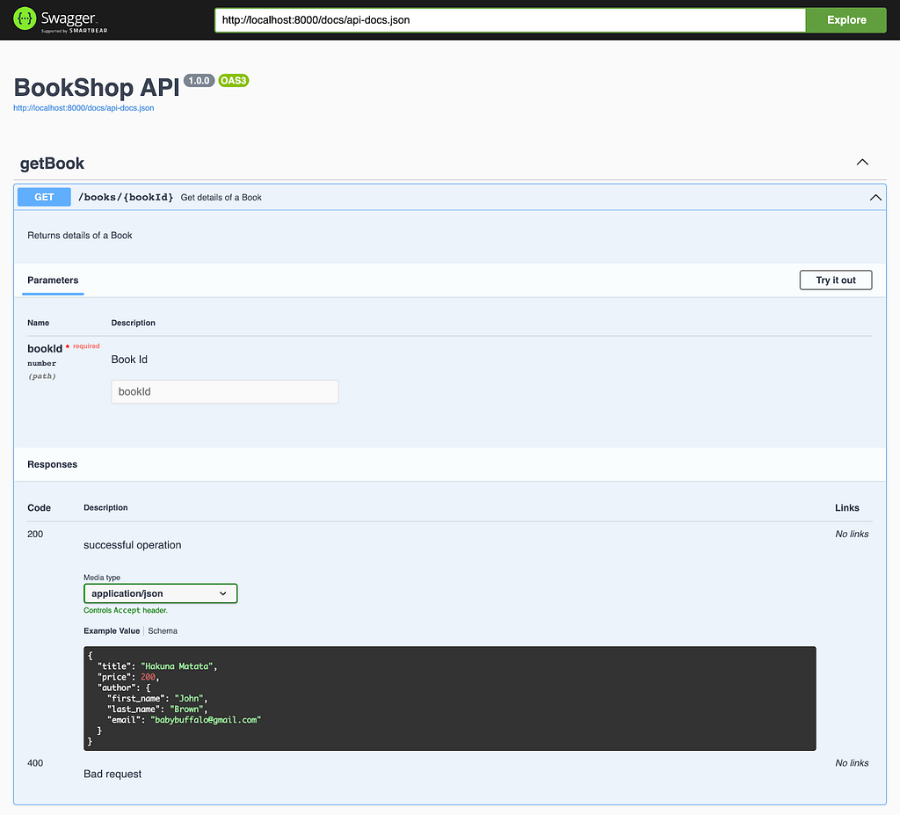Viewport: 900px width, 815px height.
Task: Click 'No links' in the 400 row
Action: coord(852,763)
